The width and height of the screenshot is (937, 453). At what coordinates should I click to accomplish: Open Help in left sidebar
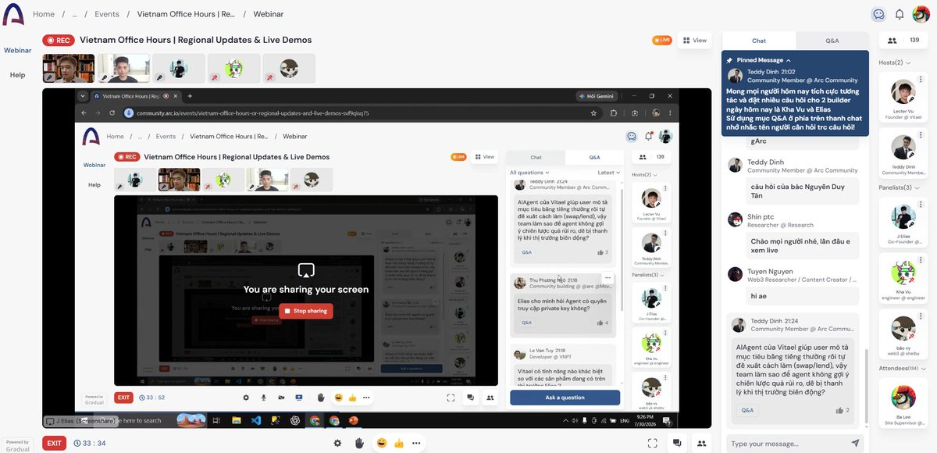(x=17, y=75)
